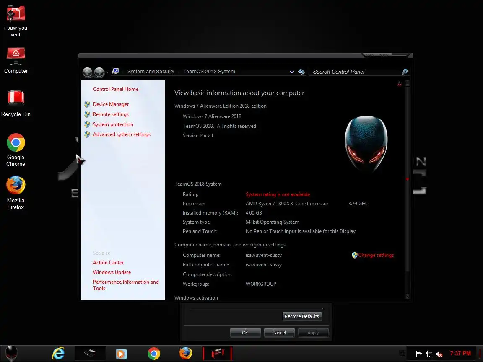Click the Control Panel computer icon in address bar
The image size is (483, 362).
click(x=115, y=71)
